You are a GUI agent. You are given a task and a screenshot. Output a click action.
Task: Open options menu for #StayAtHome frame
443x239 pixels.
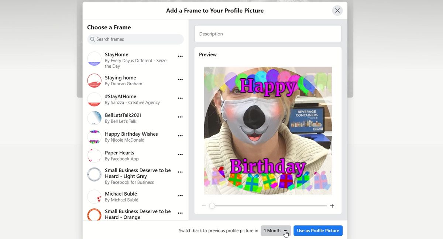(180, 98)
